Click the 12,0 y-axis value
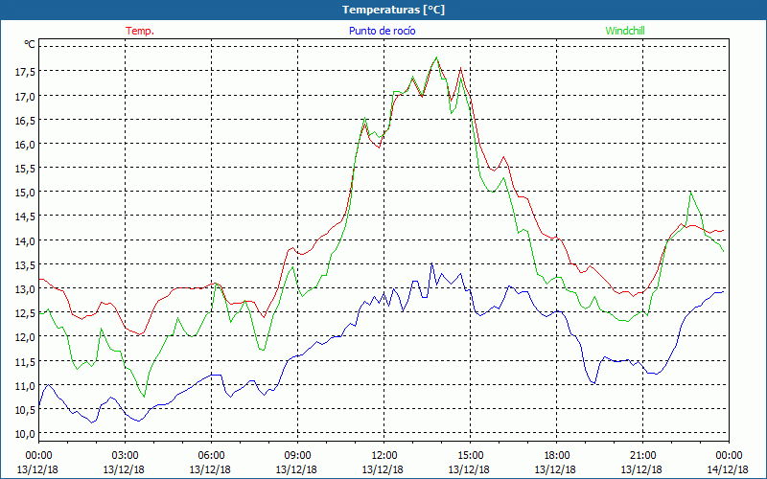This screenshot has height=479, width=767. (25, 337)
